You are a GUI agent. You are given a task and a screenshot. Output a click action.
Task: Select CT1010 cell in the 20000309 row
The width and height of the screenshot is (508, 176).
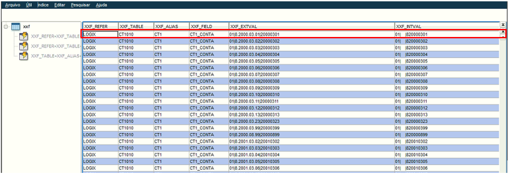tap(136, 88)
